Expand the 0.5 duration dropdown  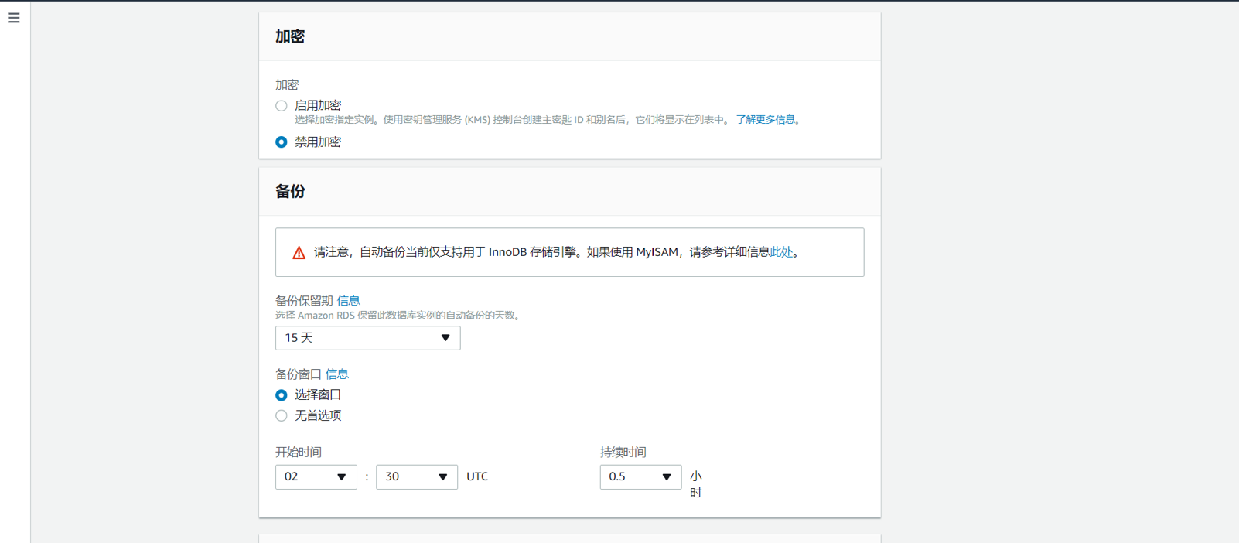click(640, 477)
